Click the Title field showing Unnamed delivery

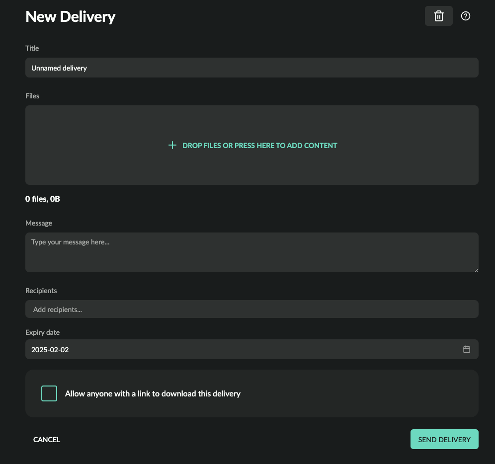tap(251, 68)
